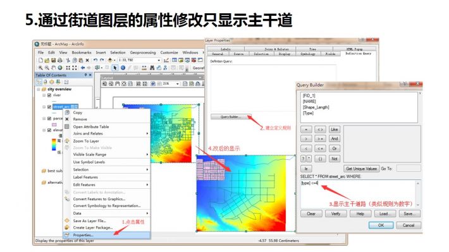Go back to previous extent arrow
449x252 pixels.
[83, 68]
